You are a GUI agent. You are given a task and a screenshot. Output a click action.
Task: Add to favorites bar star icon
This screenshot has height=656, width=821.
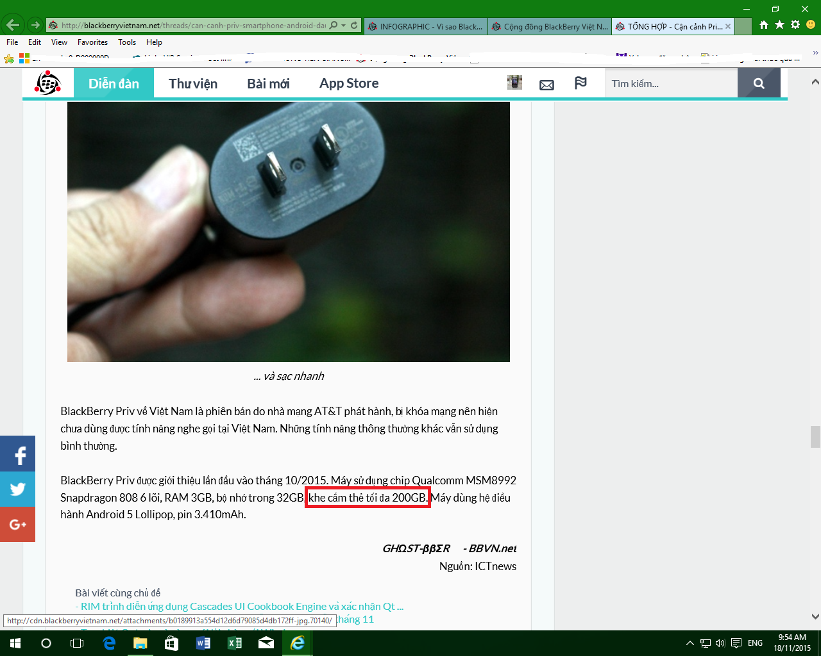tap(9, 58)
